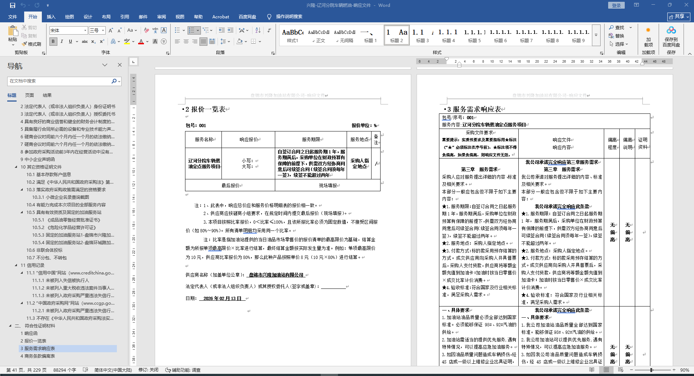This screenshot has width=694, height=376.
Task: Click the 共享 (Share) button
Action: 679,17
